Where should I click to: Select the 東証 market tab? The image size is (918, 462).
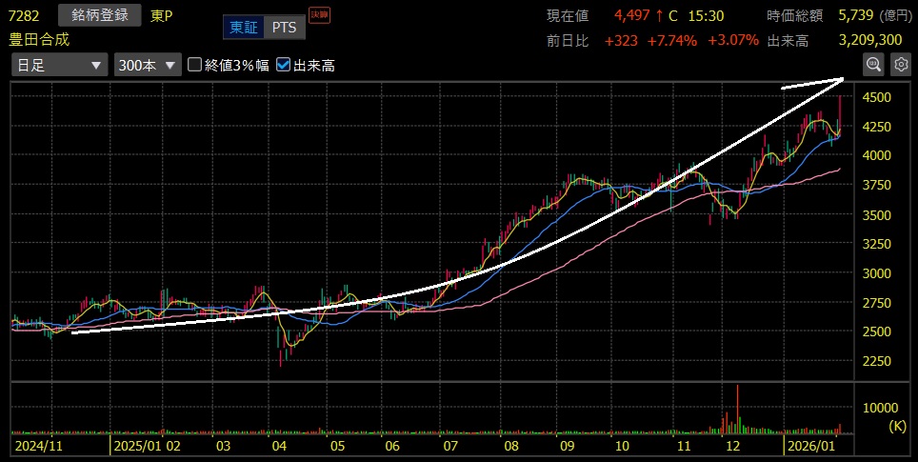point(242,28)
